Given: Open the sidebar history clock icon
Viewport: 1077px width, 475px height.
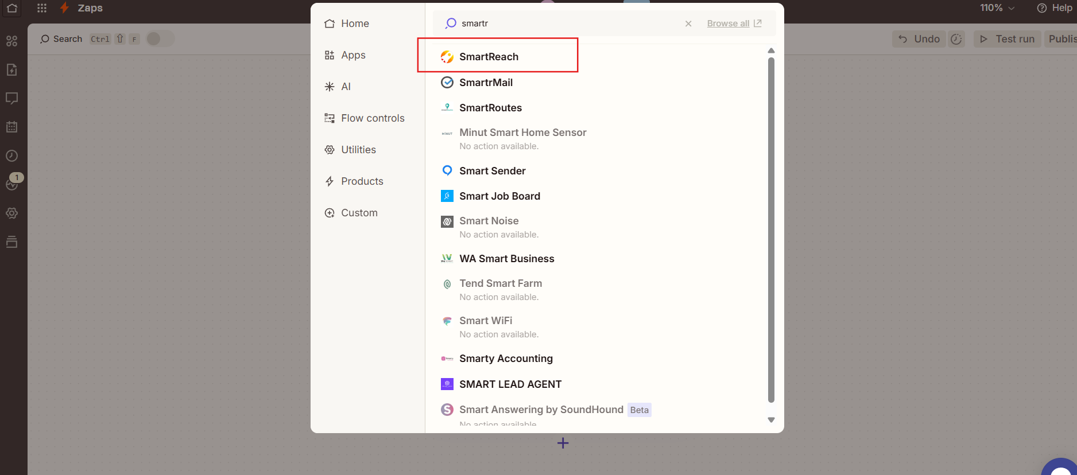Looking at the screenshot, I should pyautogui.click(x=11, y=155).
